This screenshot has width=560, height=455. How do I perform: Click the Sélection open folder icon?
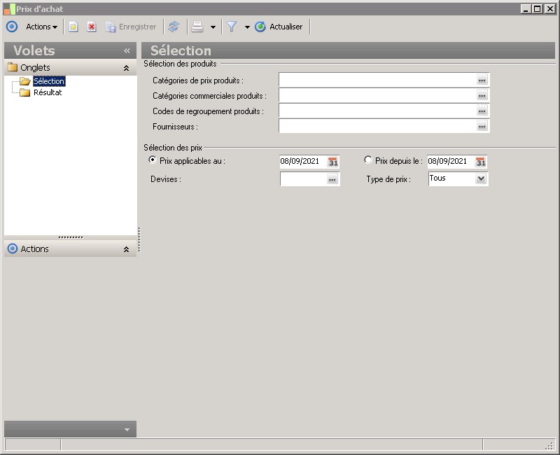(x=24, y=81)
